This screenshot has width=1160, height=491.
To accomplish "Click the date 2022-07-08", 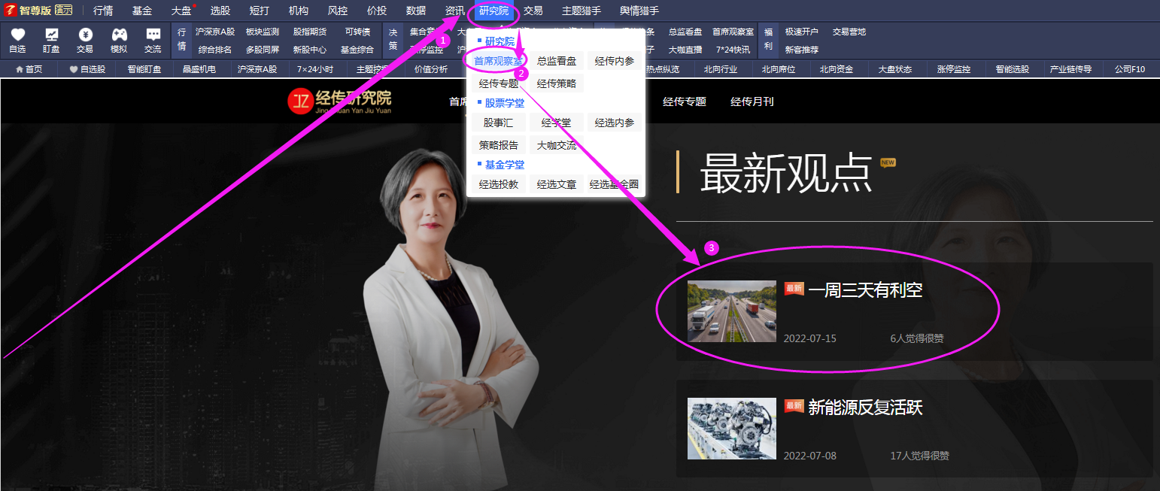I will 809,456.
